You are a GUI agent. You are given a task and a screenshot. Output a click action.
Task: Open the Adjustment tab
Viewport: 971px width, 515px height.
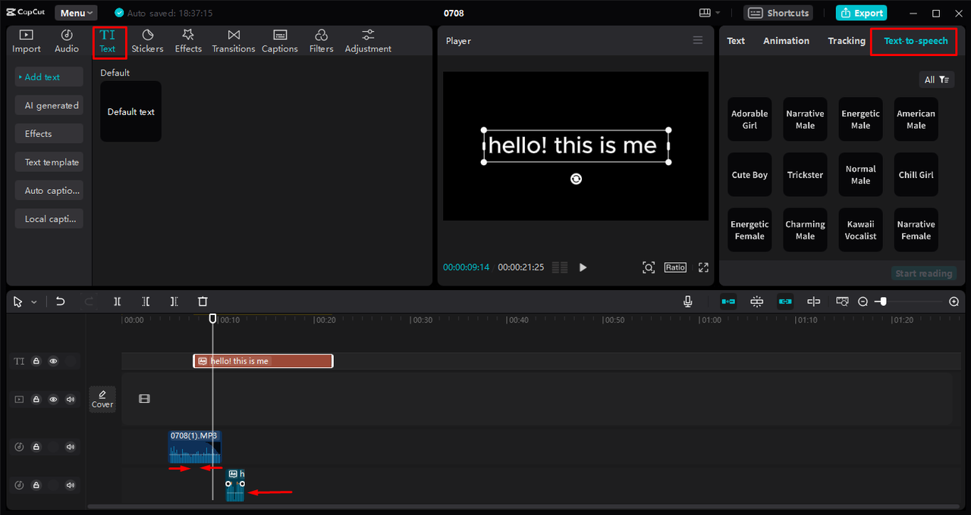[x=368, y=41]
